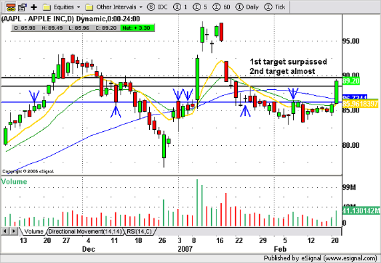Click the 27 date label
The width and height of the screenshot is (381, 263).
pyautogui.click(x=66, y=240)
